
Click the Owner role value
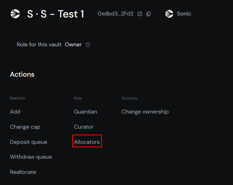tap(73, 45)
